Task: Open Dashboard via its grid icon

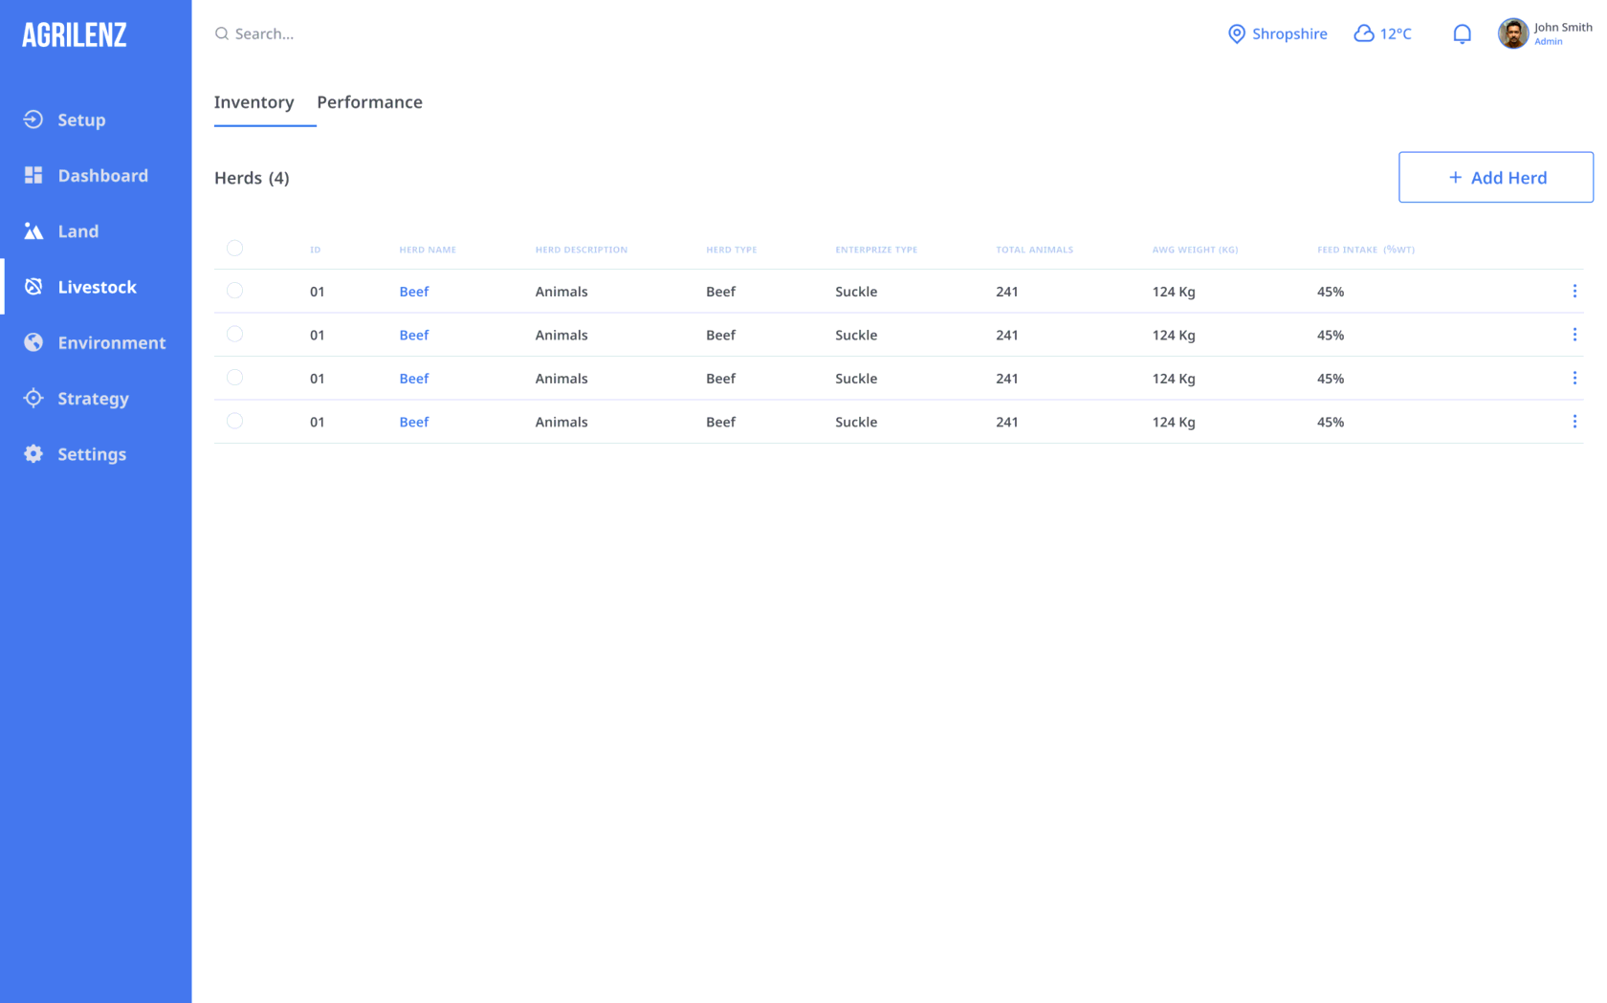Action: tap(33, 175)
